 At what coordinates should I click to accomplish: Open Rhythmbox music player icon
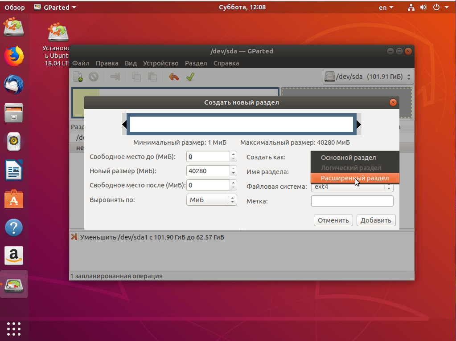coord(14,142)
